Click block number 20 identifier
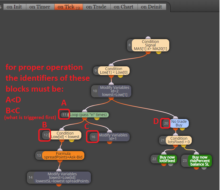 pos(166,123)
